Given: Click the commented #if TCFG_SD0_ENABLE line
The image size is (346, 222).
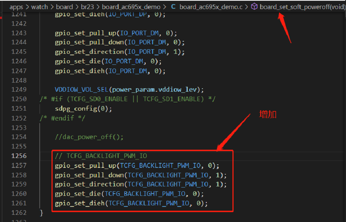Looking at the screenshot, I should click(128, 99).
